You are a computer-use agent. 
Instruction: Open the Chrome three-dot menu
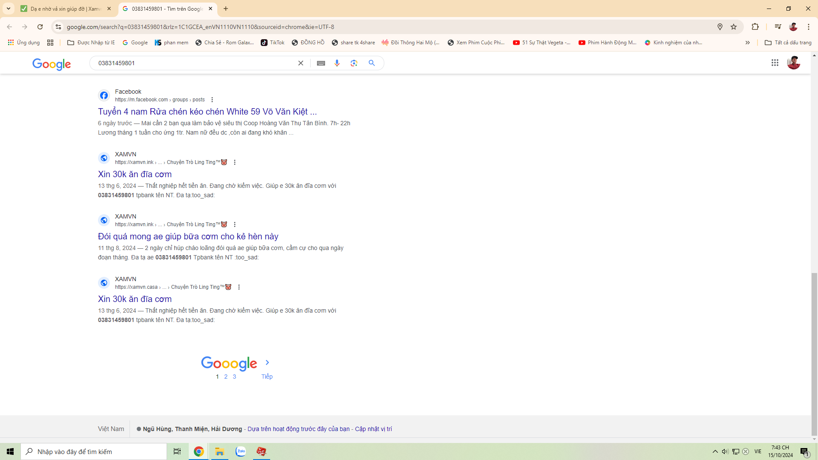click(x=809, y=27)
